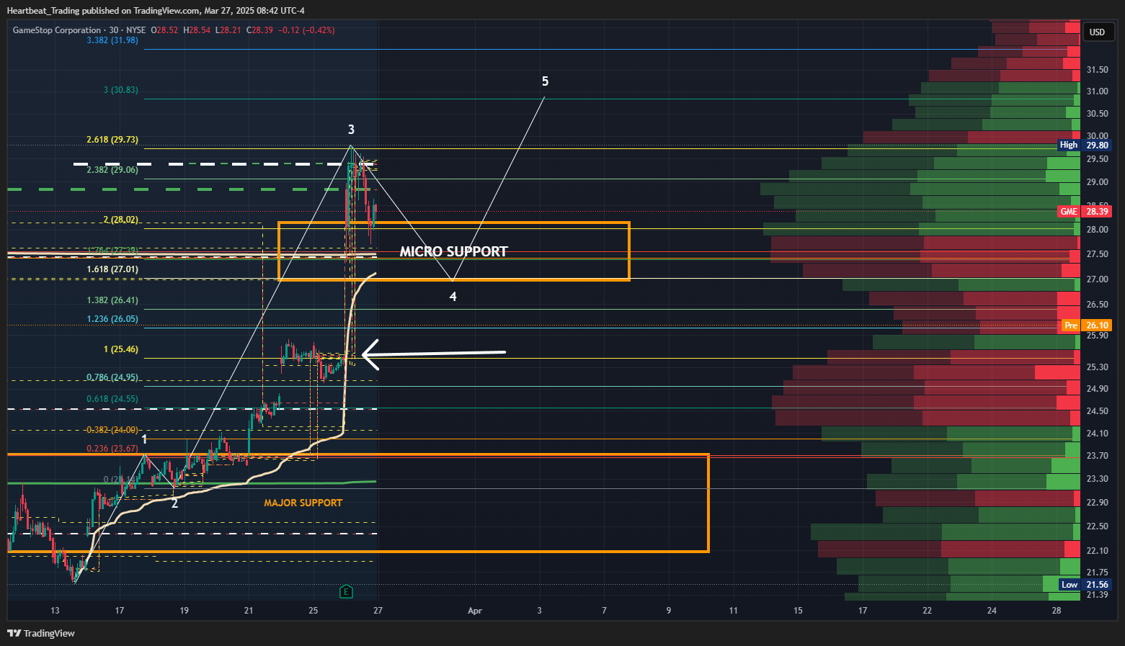Click the 19 date on time axis
Viewport: 1125px width, 646px height.
coord(184,611)
